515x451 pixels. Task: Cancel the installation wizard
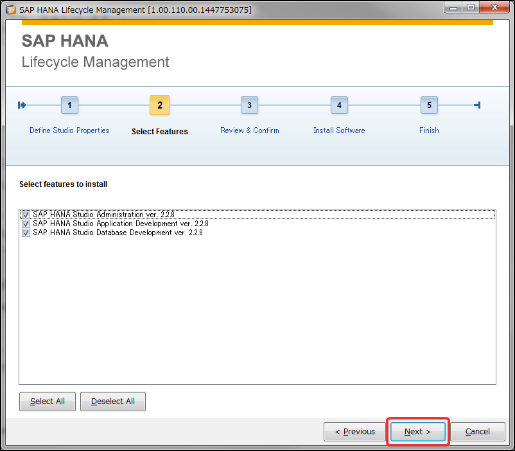click(x=478, y=431)
